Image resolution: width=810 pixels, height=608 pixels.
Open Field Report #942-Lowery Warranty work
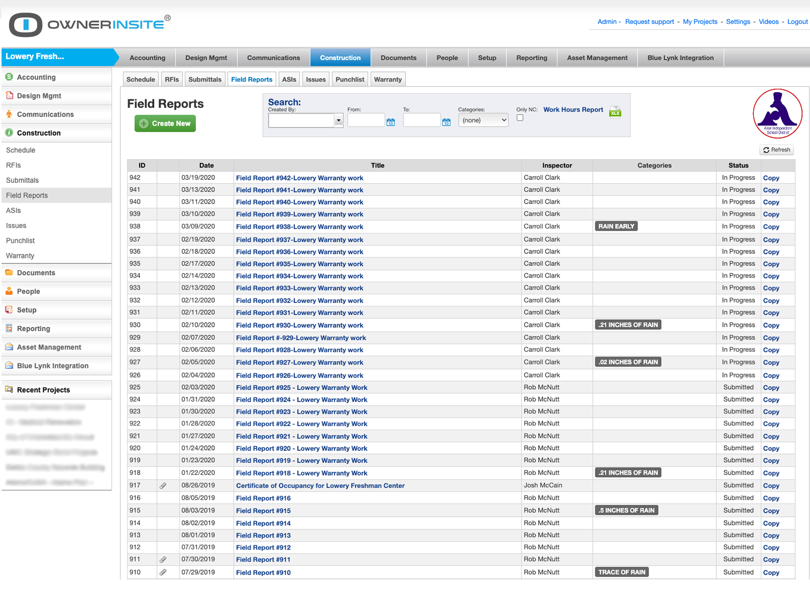click(x=299, y=178)
